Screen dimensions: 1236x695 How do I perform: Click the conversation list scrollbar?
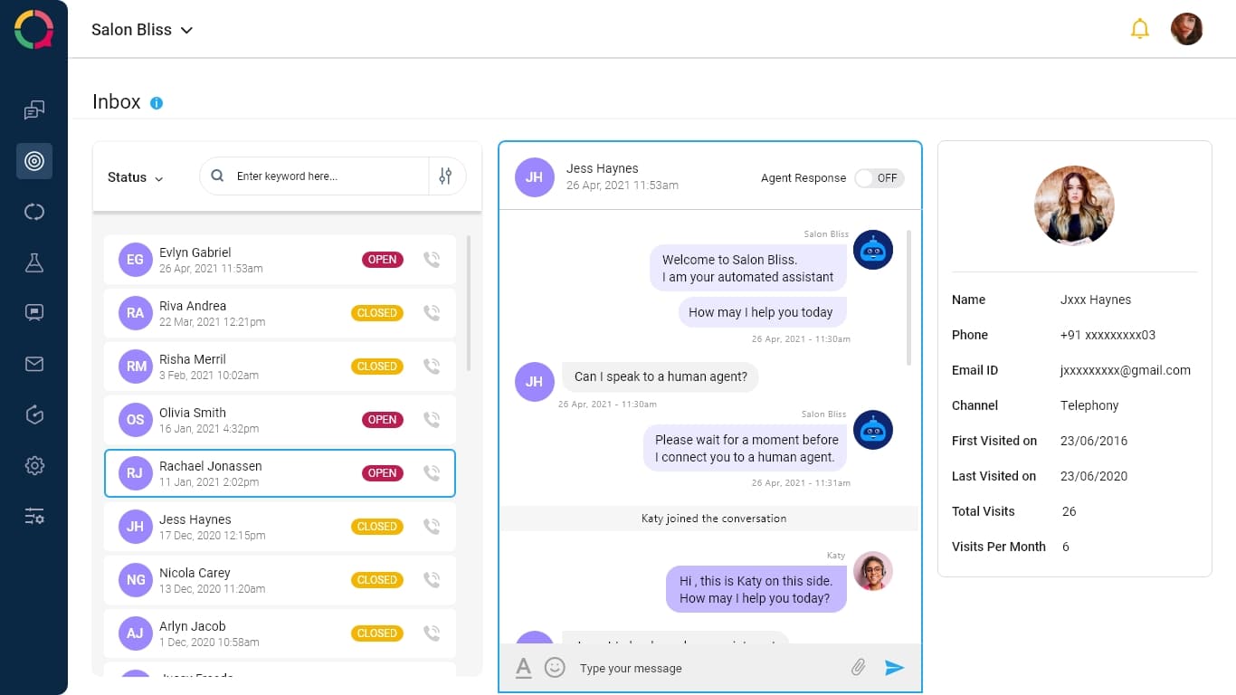[x=468, y=303]
